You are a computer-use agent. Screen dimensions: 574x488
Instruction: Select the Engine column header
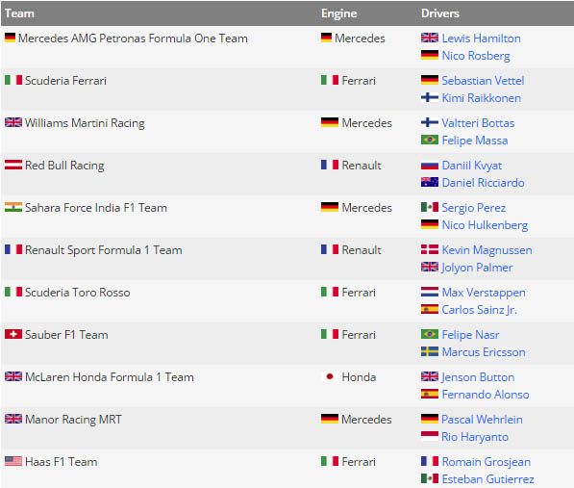[x=339, y=13]
